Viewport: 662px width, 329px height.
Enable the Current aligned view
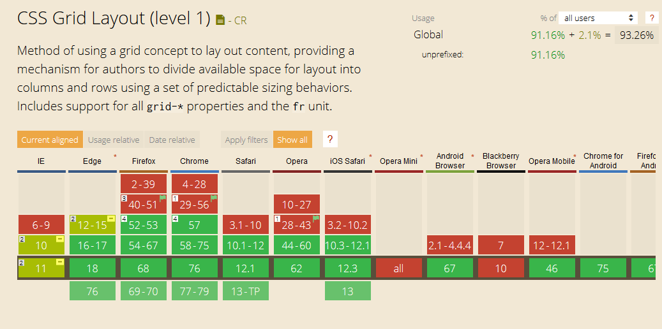(49, 140)
